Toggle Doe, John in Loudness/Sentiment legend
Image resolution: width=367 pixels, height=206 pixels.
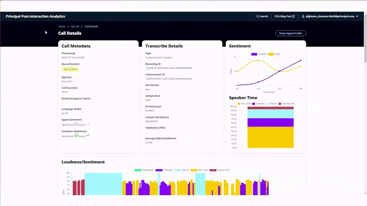pyautogui.click(x=199, y=170)
